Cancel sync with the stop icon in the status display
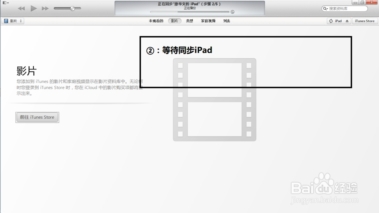The height and width of the screenshot is (213, 379). tap(233, 12)
